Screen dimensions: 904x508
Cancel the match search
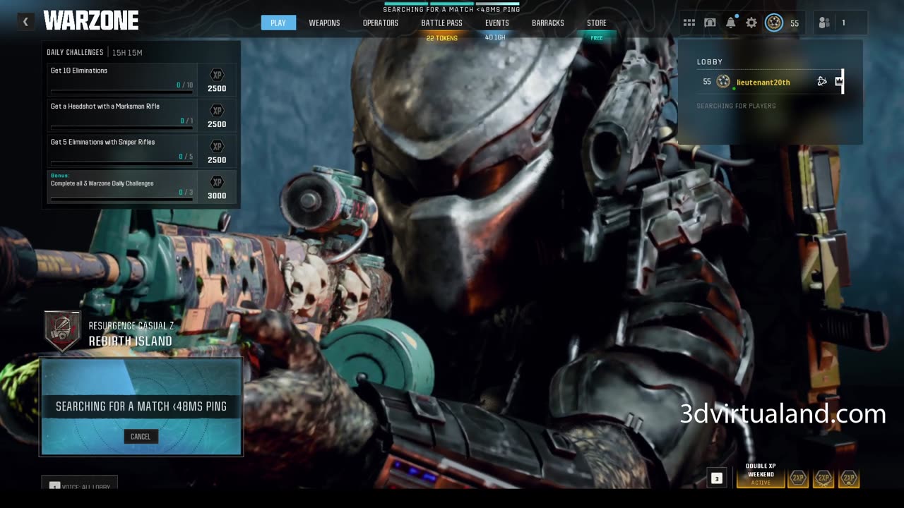click(x=141, y=436)
